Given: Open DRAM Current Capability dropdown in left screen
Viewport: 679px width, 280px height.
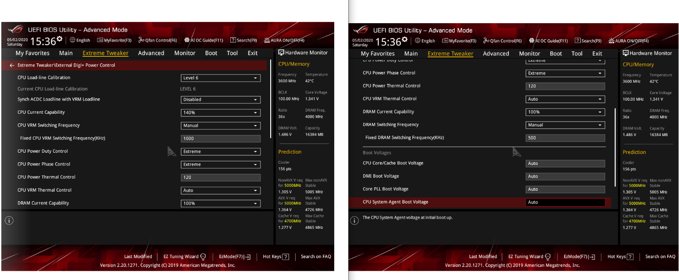Looking at the screenshot, I should pos(221,203).
